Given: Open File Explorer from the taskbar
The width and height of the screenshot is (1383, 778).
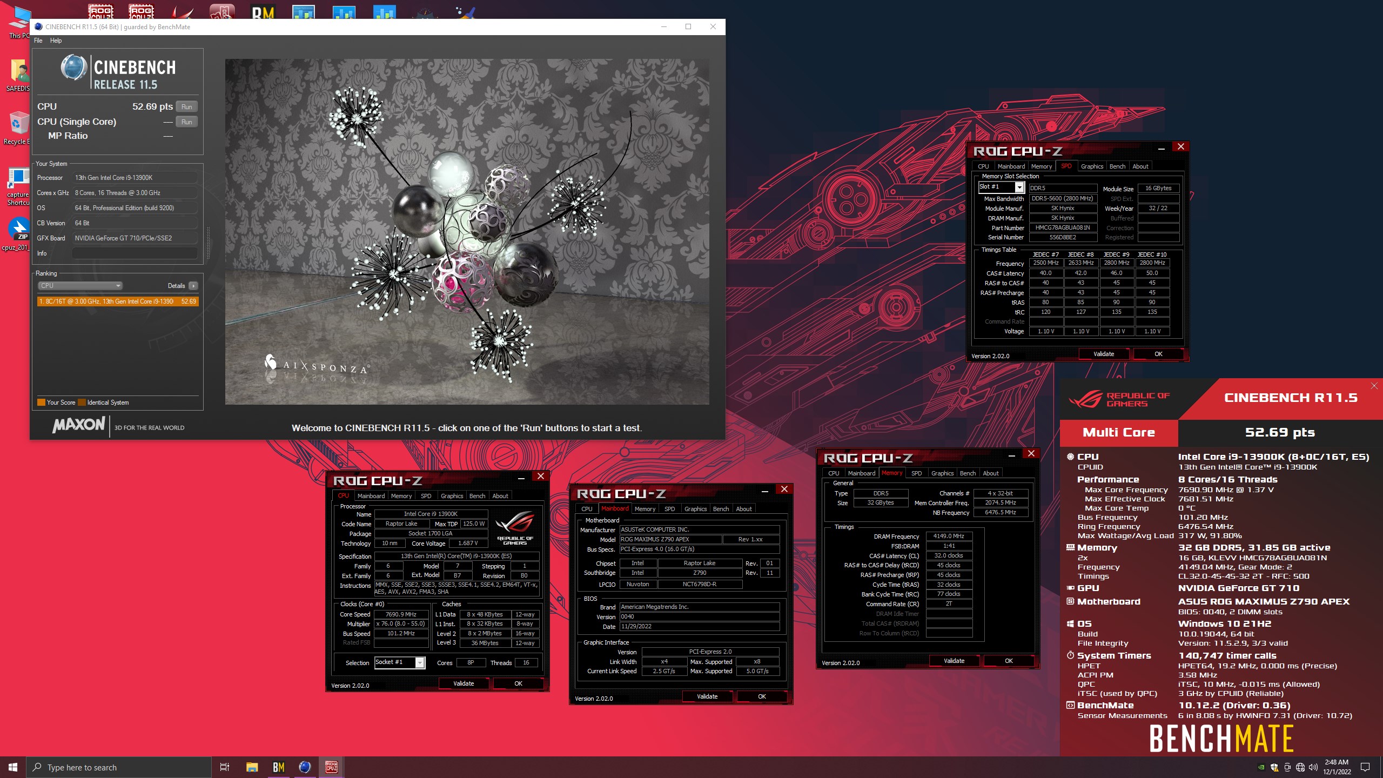Looking at the screenshot, I should [252, 767].
